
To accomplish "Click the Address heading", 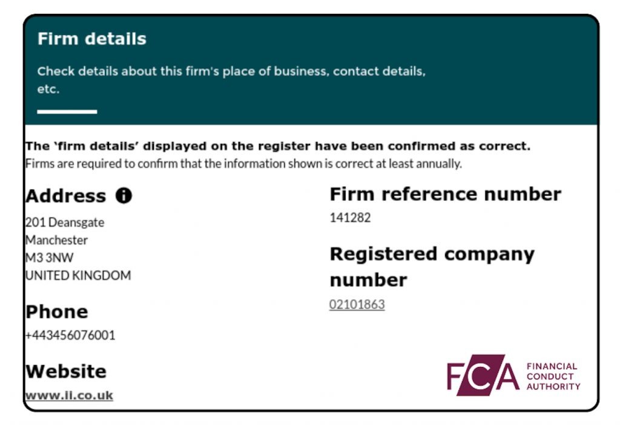I will 65,196.
